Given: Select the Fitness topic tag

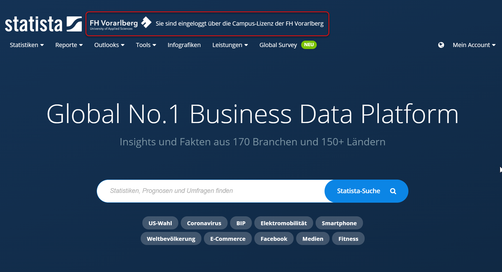Looking at the screenshot, I should coord(348,239).
